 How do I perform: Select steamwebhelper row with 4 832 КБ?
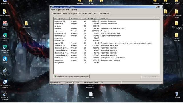click(107, 48)
